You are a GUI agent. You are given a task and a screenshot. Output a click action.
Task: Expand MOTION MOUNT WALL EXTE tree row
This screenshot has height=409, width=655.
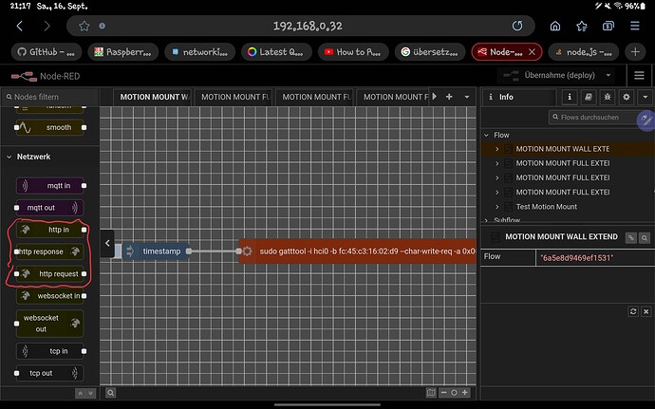tap(497, 149)
